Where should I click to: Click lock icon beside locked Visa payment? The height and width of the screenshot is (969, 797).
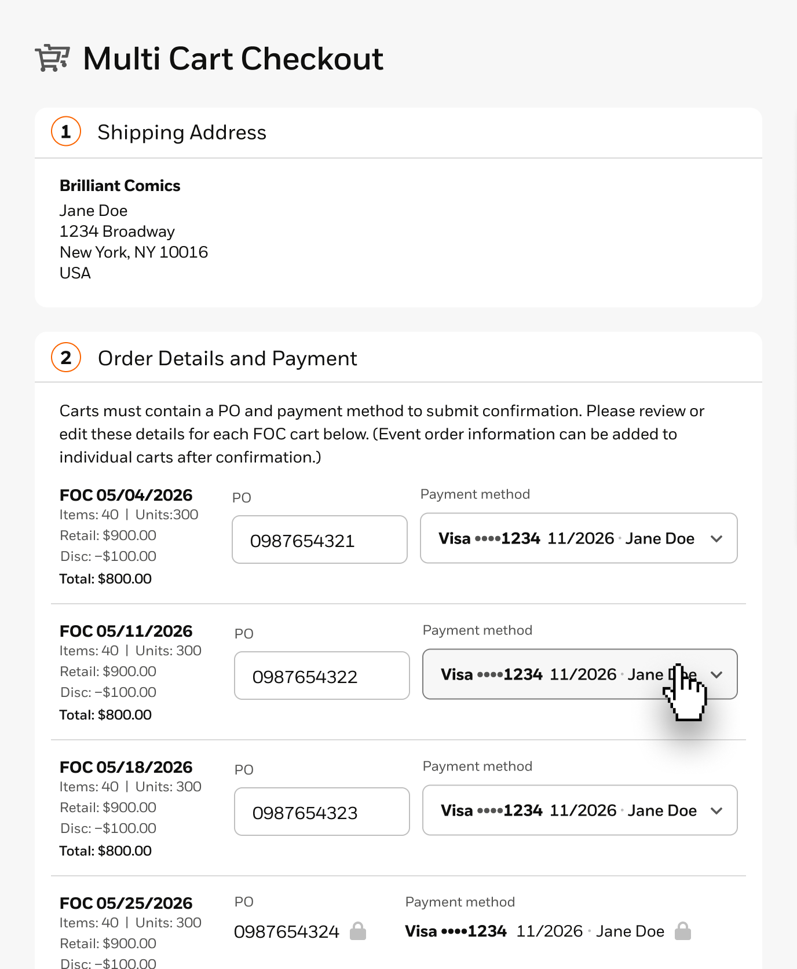[x=683, y=931]
